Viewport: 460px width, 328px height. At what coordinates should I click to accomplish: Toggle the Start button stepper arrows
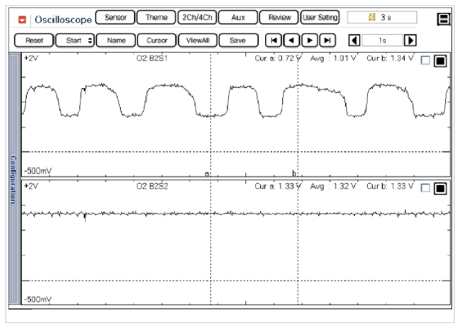(x=90, y=41)
